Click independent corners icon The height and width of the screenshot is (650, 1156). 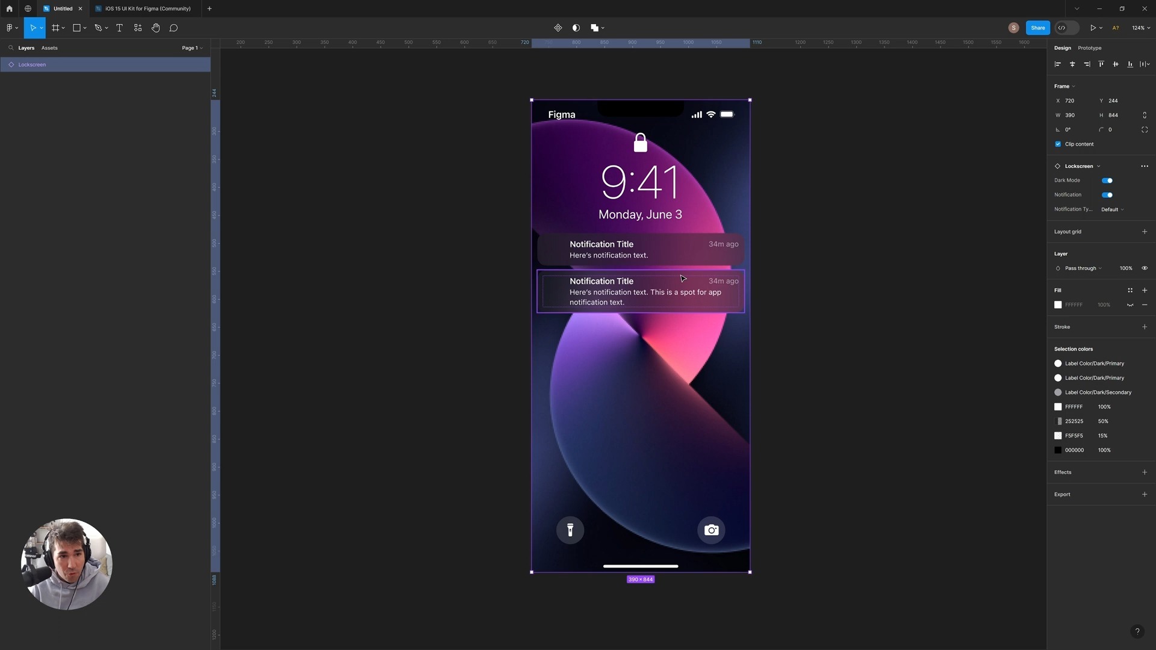tap(1145, 130)
